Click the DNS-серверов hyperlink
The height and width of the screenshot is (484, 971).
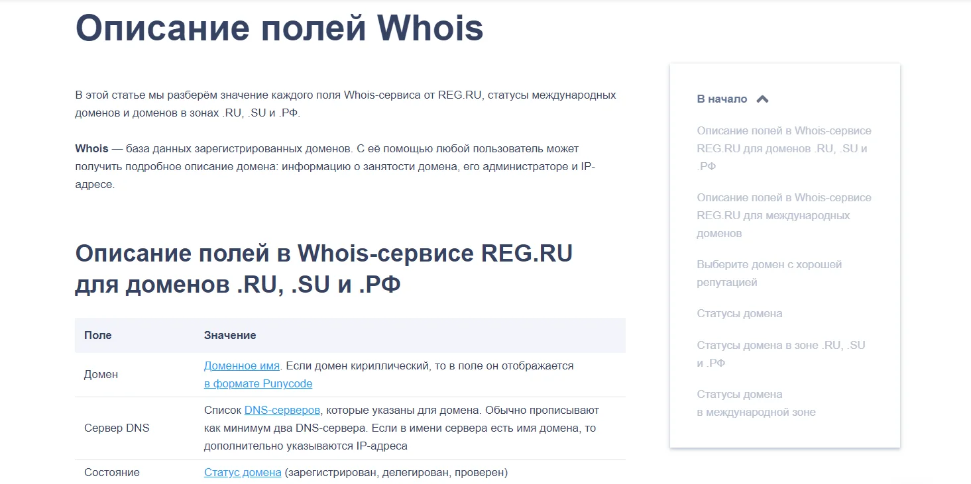click(x=282, y=411)
